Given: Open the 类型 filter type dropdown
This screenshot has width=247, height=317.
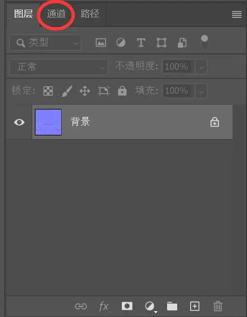Looking at the screenshot, I should (x=46, y=43).
